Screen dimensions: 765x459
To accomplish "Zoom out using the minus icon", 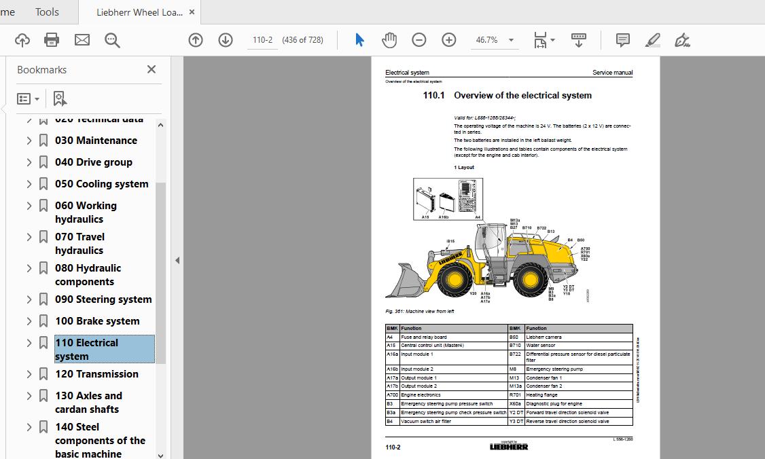I will click(419, 39).
